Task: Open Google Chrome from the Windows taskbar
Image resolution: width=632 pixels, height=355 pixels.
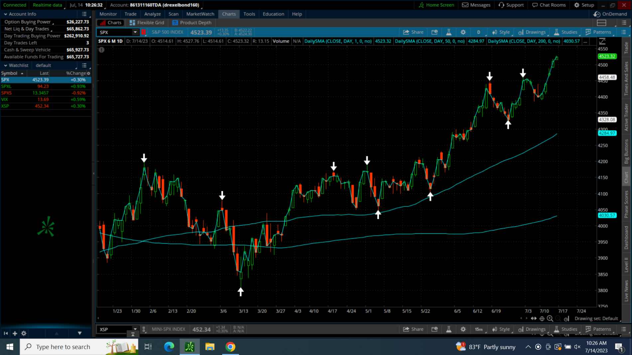Action: point(230,347)
